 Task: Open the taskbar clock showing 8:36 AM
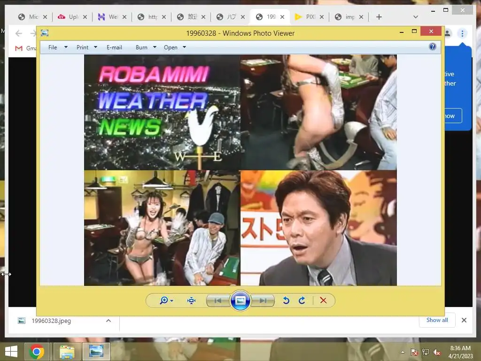(460, 352)
